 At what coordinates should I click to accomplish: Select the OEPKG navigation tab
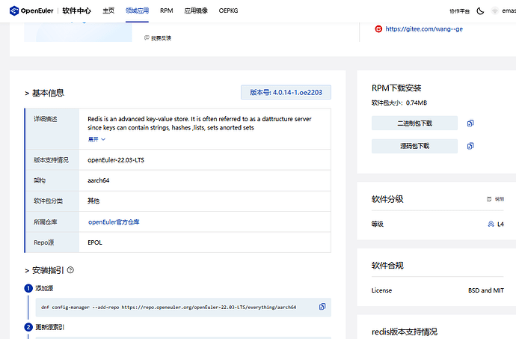[229, 11]
